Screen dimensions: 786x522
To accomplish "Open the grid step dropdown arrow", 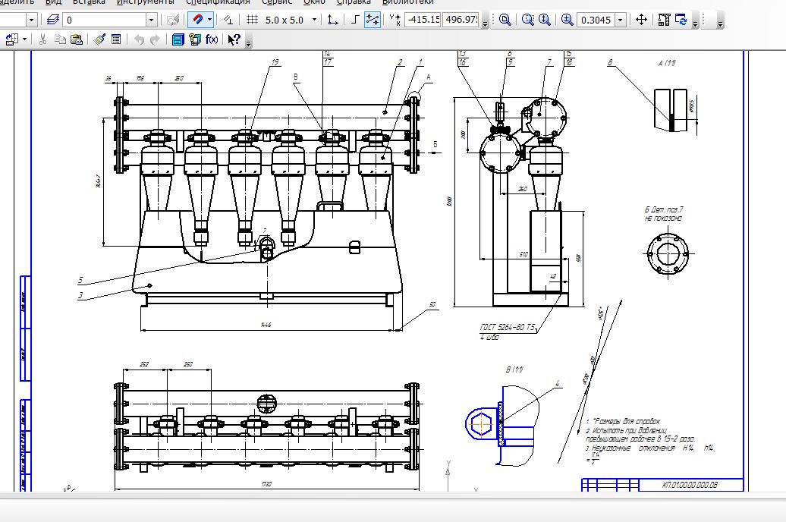I will click(314, 20).
